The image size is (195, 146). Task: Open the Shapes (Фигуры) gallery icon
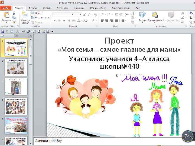pos(142,15)
